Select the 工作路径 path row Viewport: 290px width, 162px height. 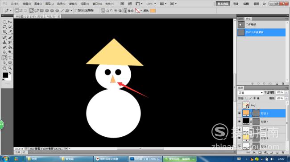point(261,24)
